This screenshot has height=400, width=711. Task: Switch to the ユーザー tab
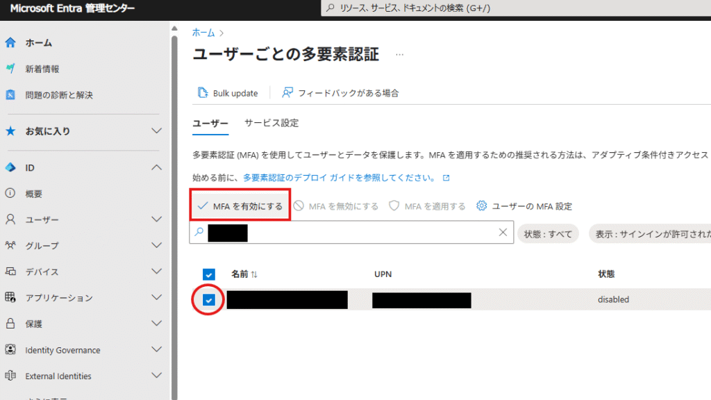pos(210,124)
